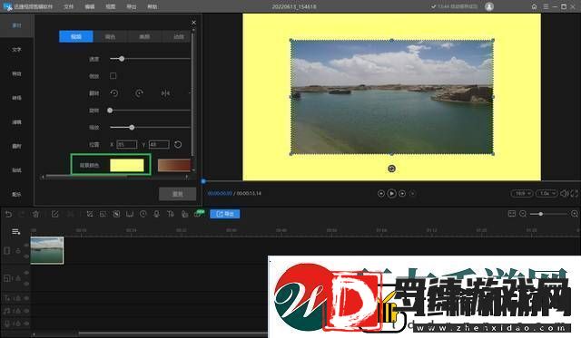This screenshot has width=581, height=338.
Task: Click the mirror flip icon
Action: coord(165,93)
